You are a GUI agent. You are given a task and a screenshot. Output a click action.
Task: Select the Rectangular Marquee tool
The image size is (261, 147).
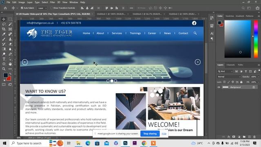pyautogui.click(x=10, y=19)
